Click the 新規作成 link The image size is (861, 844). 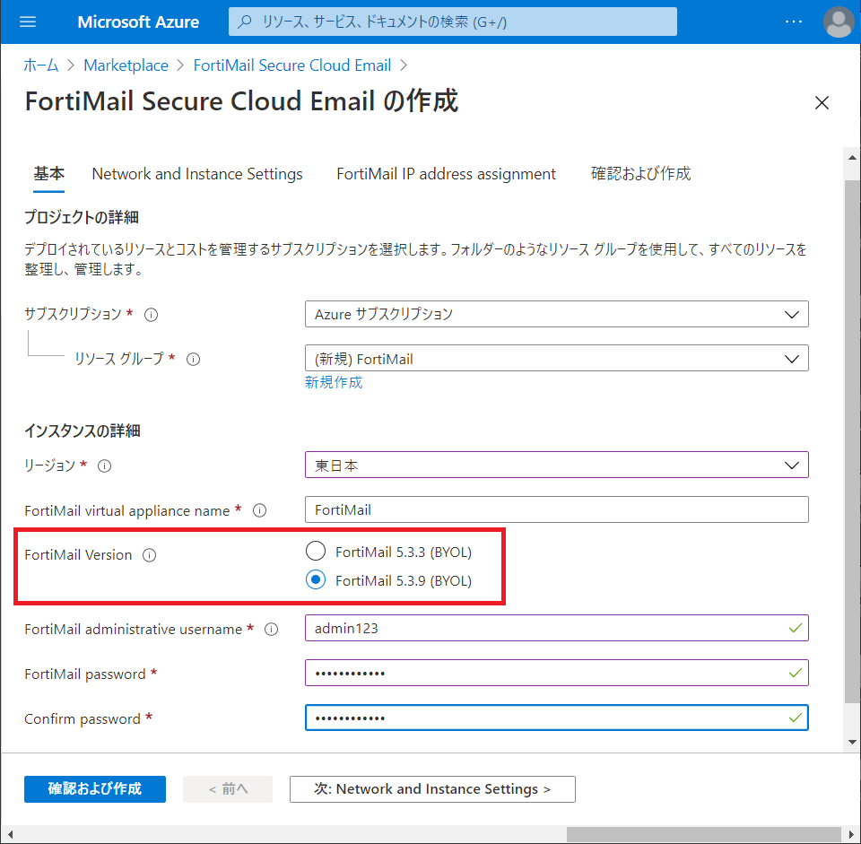pyautogui.click(x=334, y=382)
